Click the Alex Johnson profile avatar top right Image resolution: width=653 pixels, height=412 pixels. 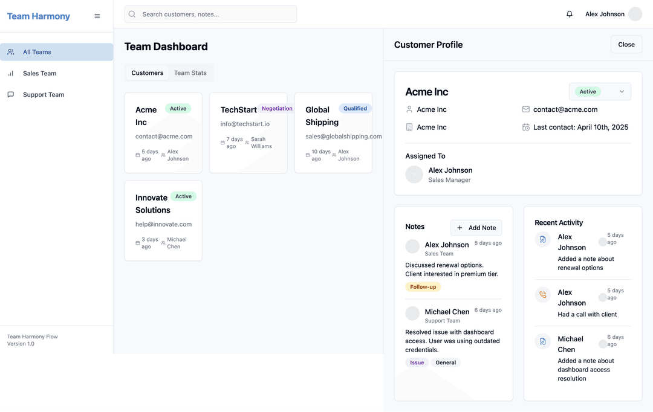(x=635, y=13)
